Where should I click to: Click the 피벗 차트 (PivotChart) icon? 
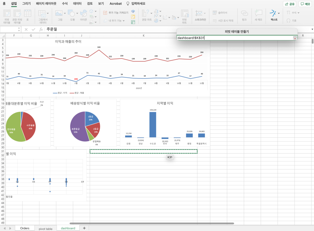tap(185, 14)
